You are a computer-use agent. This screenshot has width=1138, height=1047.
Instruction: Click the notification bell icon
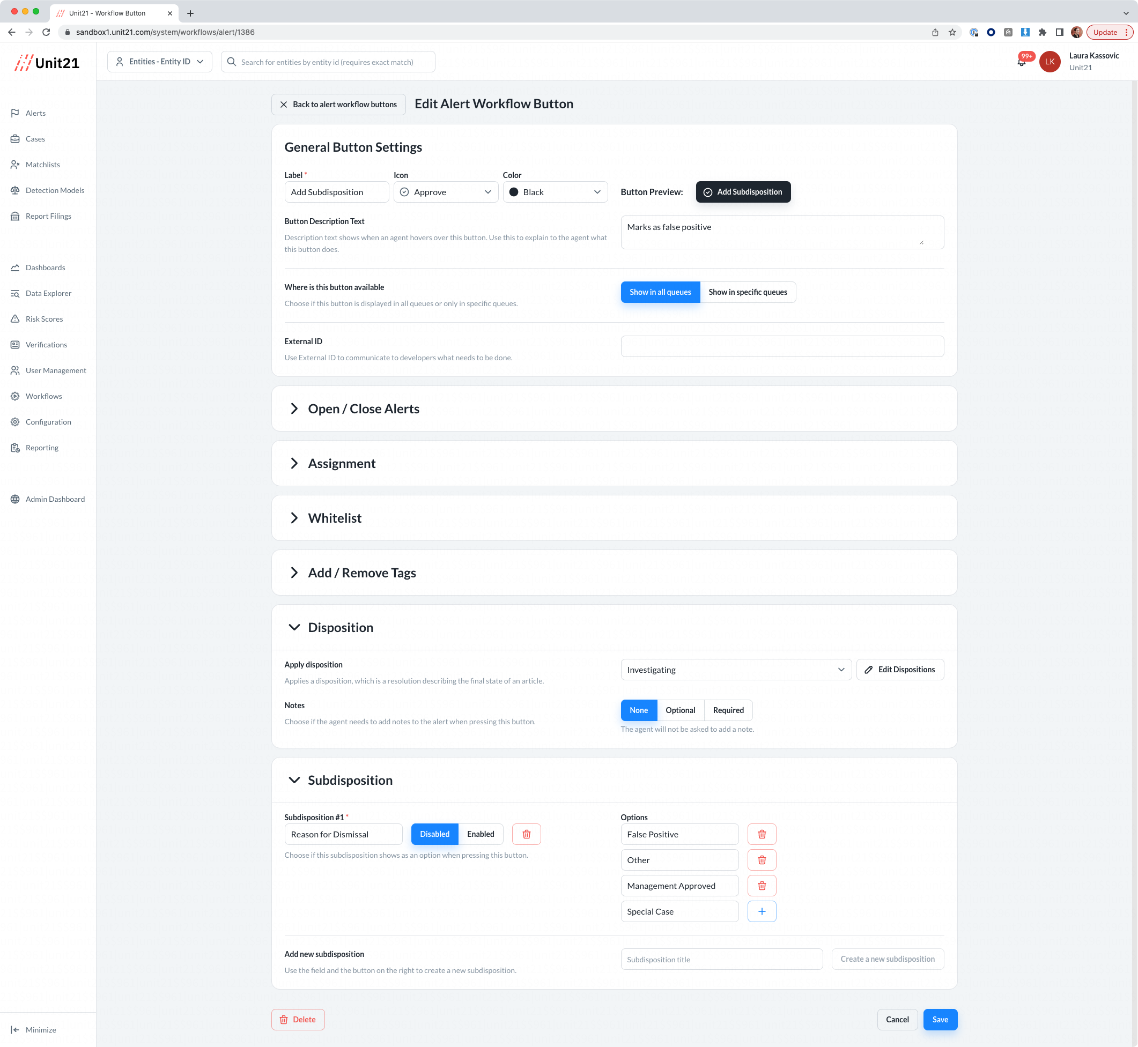point(1022,62)
